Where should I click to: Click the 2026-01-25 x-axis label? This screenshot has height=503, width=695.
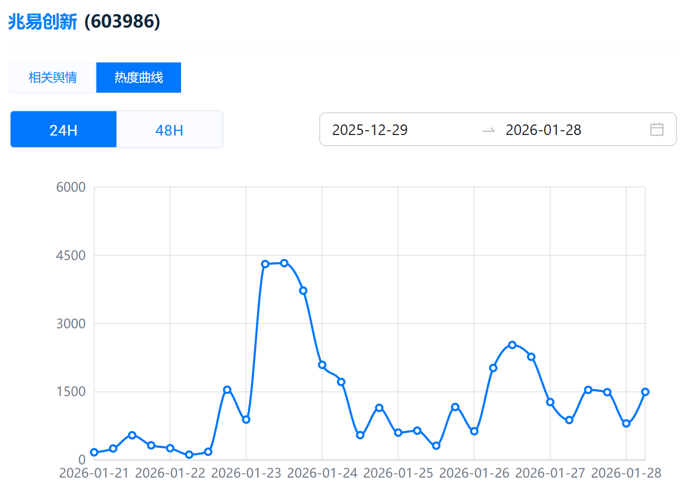398,473
